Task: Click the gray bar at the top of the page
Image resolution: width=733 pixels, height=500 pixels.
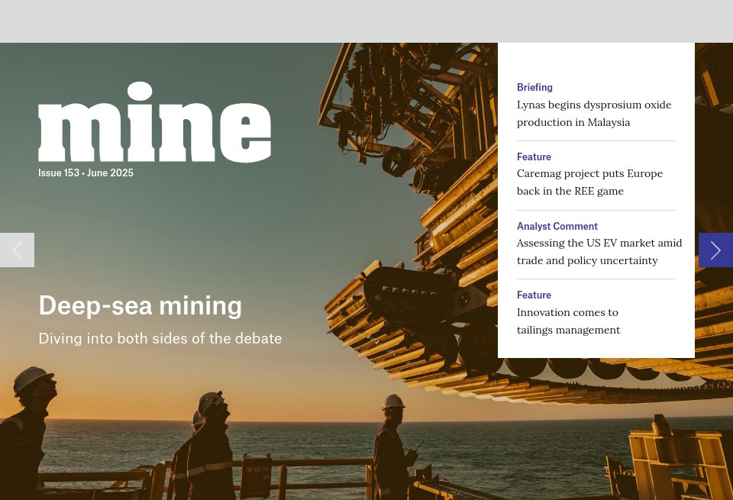Action: (x=366, y=21)
